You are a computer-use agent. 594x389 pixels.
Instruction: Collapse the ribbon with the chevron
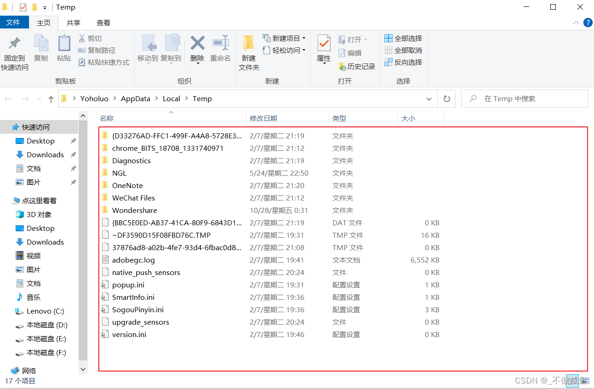click(576, 23)
